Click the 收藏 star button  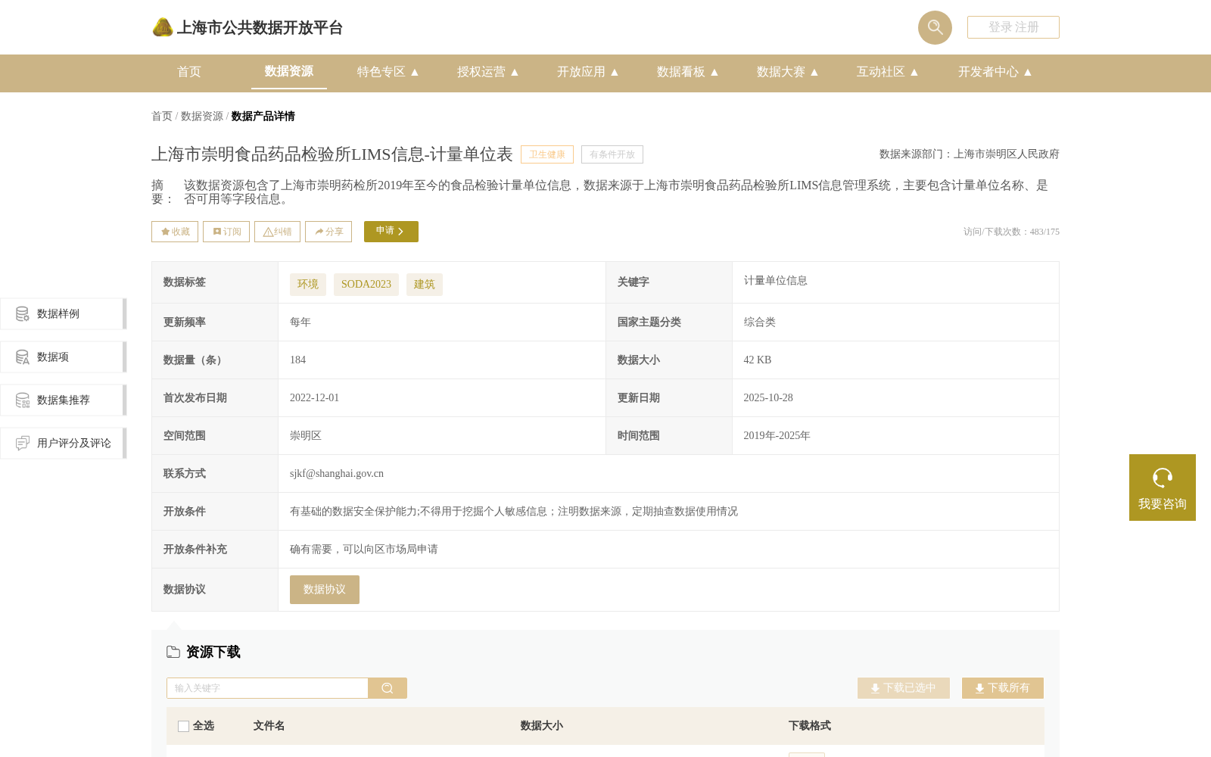[x=175, y=232]
